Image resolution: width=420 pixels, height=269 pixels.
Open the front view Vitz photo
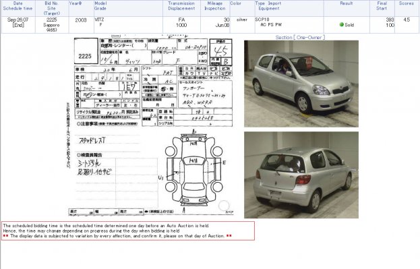[301, 84]
